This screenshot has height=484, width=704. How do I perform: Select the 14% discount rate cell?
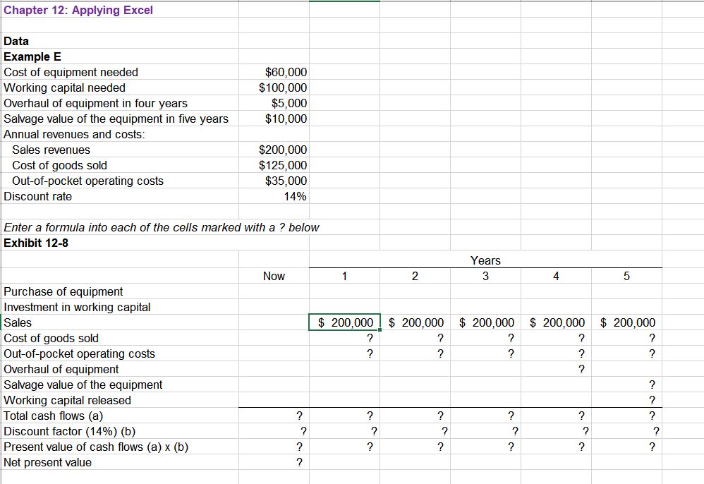click(x=274, y=196)
